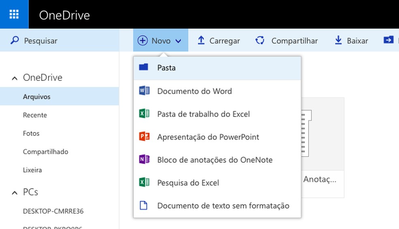Click the Baixar download arrow icon
Image resolution: width=399 pixels, height=229 pixels.
338,40
